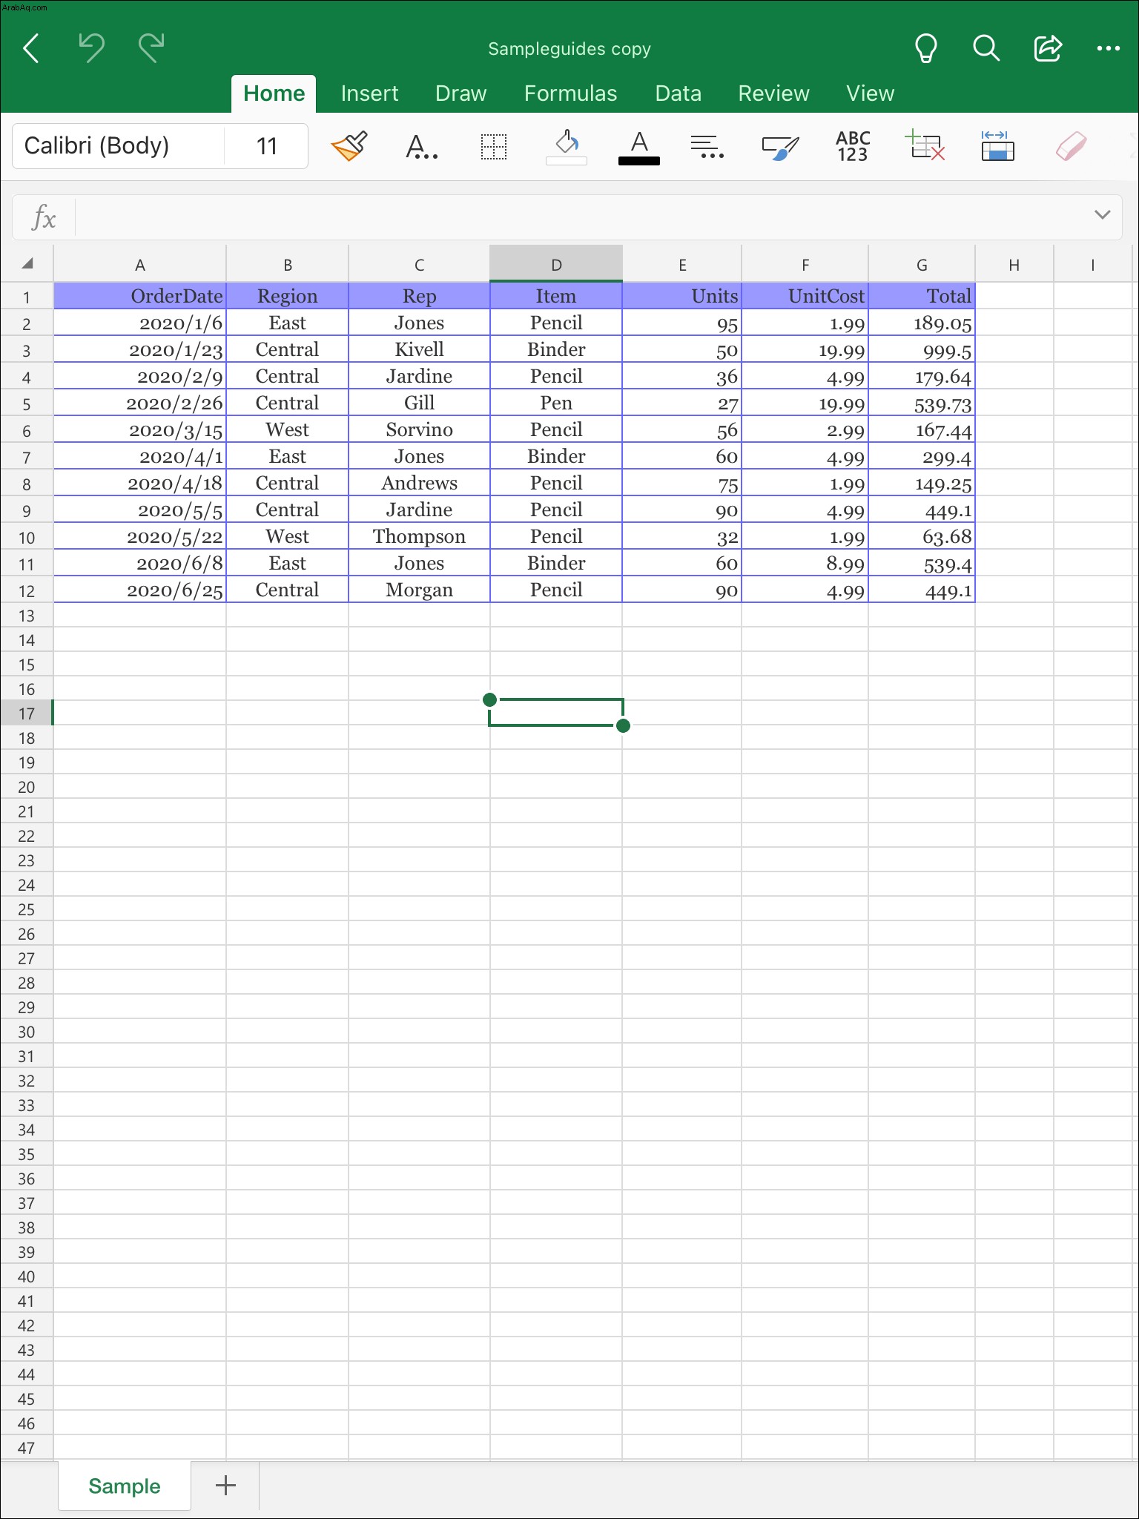Switch to the Insert tab
Image resolution: width=1139 pixels, height=1519 pixels.
tap(369, 93)
